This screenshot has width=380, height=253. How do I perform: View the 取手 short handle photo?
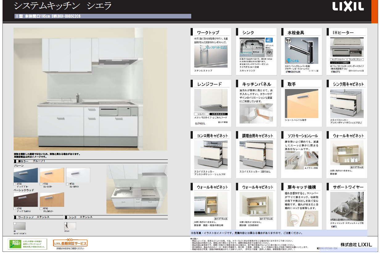pos(302,104)
